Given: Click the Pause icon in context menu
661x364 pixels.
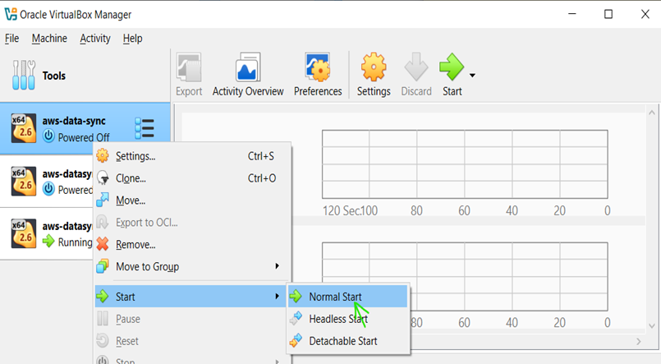Looking at the screenshot, I should [x=103, y=319].
